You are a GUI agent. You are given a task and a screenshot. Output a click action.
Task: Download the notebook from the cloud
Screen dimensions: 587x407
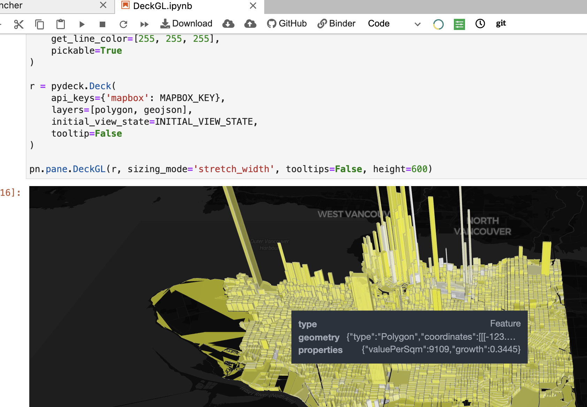229,24
